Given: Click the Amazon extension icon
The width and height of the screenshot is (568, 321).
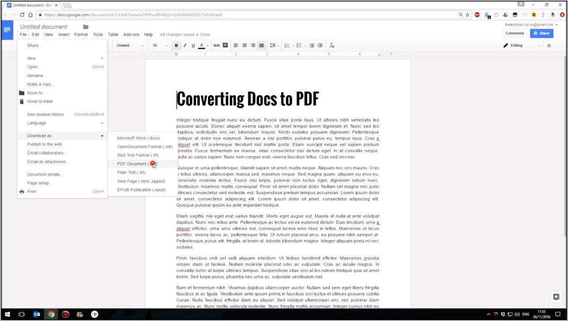Looking at the screenshot, I should (553, 15).
